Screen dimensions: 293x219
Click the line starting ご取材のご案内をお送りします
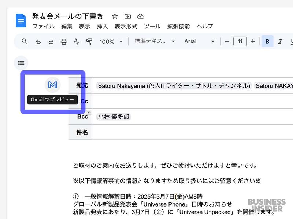[166, 165]
